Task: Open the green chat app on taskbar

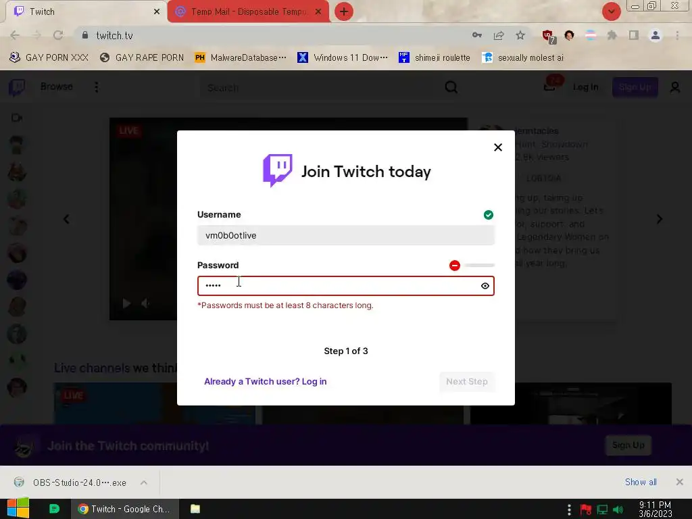Action: pyautogui.click(x=54, y=509)
